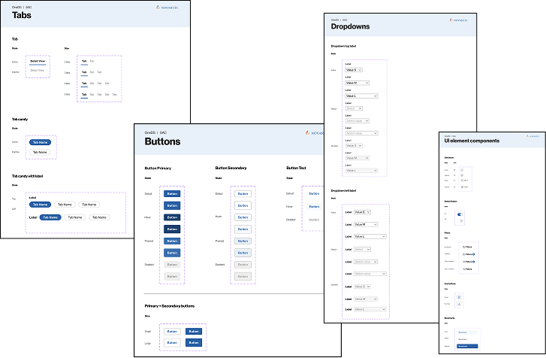The width and height of the screenshot is (546, 358).
Task: Click the Default text Button under Button Text
Action: tap(314, 193)
